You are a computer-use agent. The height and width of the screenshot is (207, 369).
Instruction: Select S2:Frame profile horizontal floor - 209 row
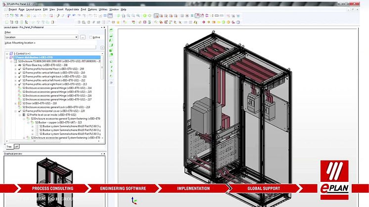53,69
